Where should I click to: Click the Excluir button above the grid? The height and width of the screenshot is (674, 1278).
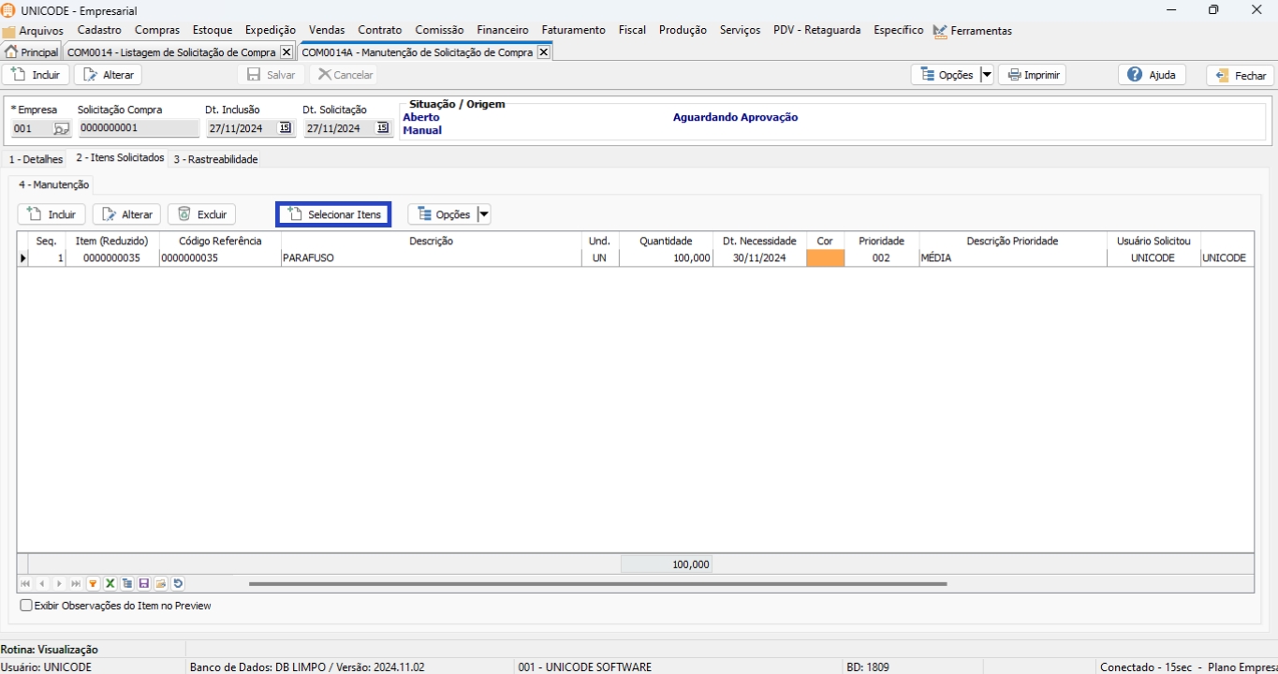click(x=202, y=214)
